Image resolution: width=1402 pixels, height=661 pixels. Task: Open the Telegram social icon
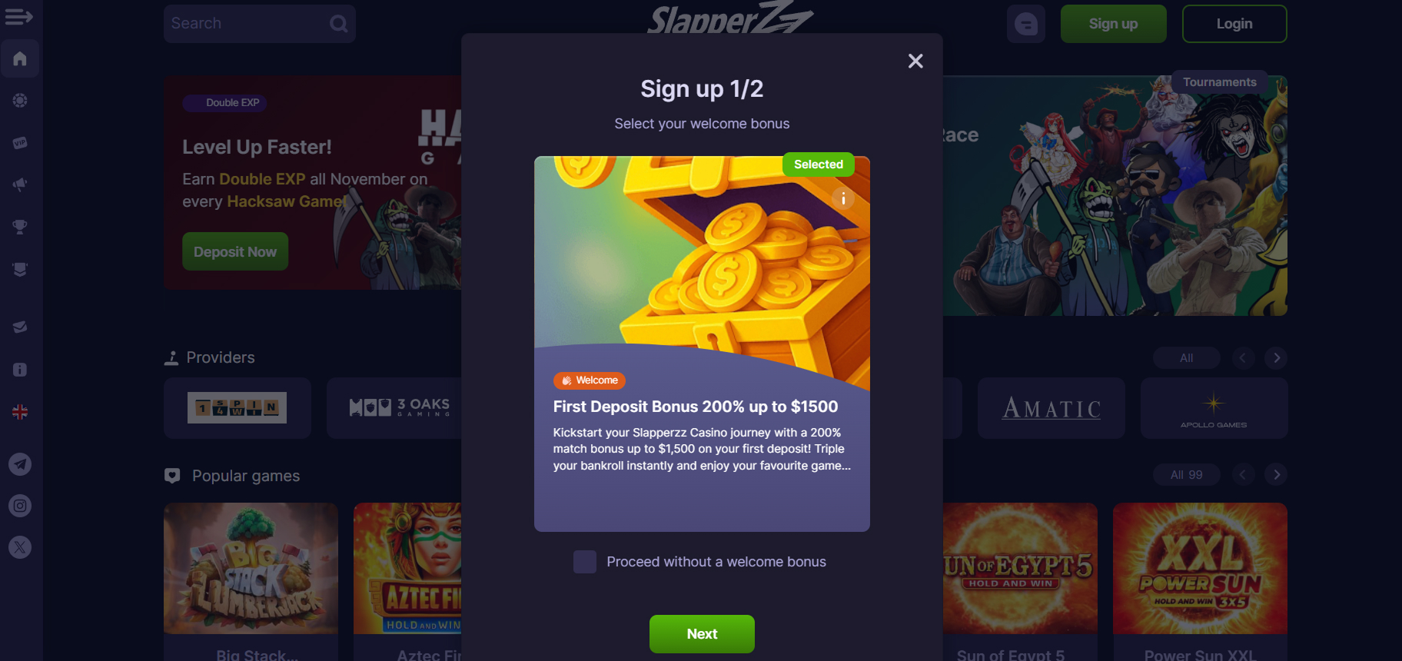20,464
